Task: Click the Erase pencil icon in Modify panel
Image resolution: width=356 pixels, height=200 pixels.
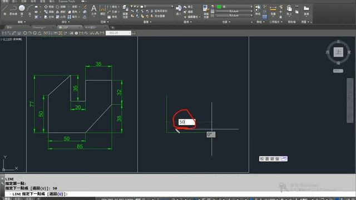Action: 85,7
